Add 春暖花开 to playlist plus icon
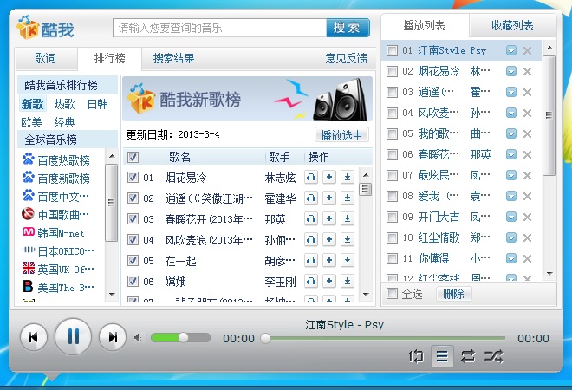This screenshot has width=572, height=390. 329,219
